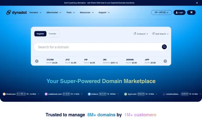Click bid icon next to 124 Bids
202x126 pixels.
(x=28, y=94)
